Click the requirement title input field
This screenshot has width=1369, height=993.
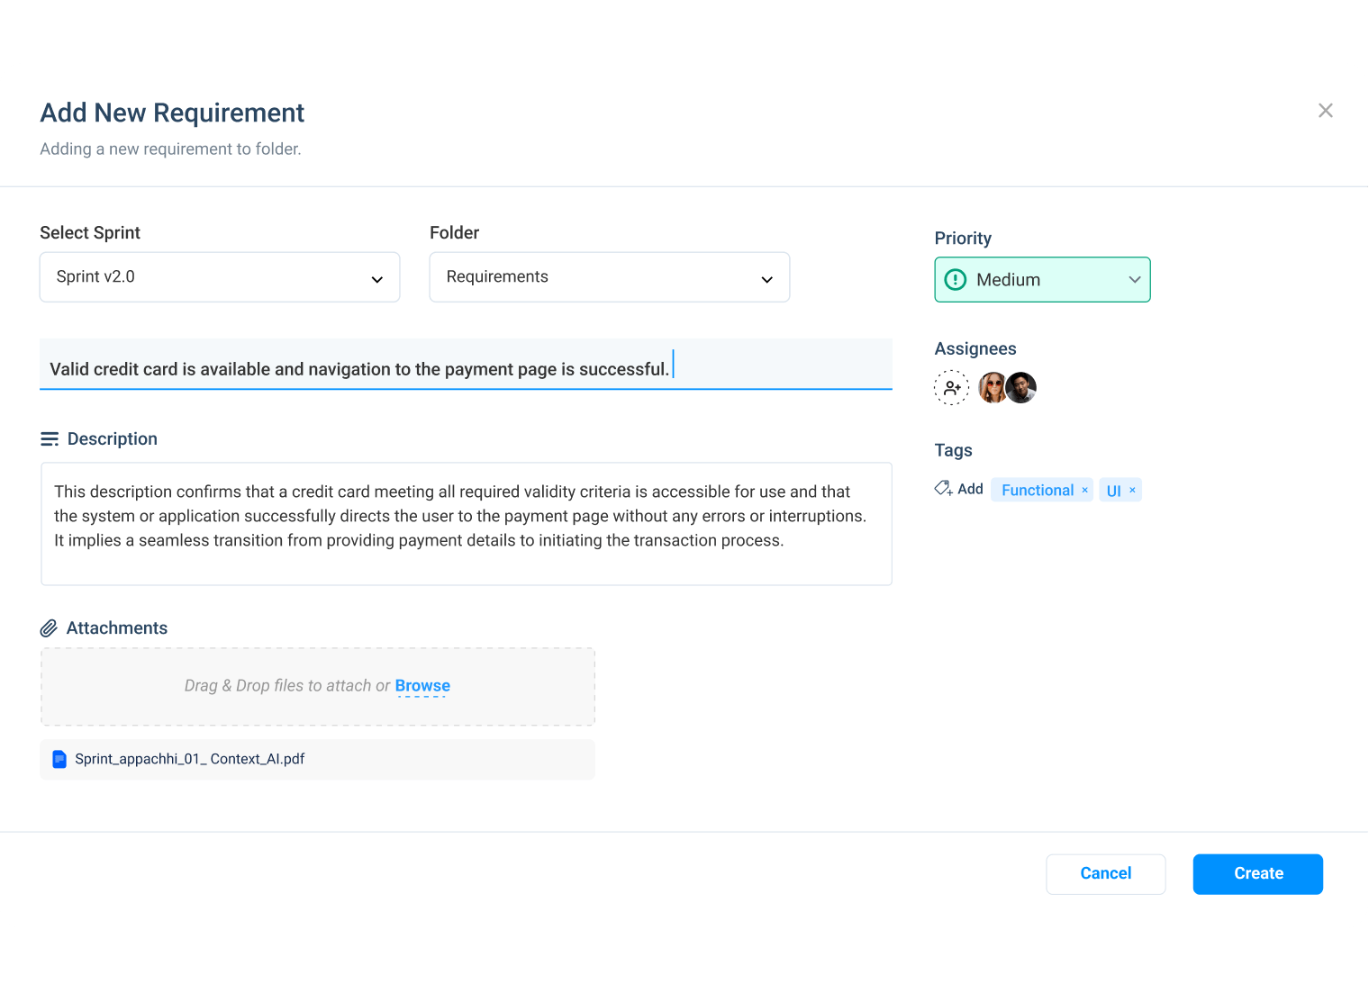coord(466,369)
